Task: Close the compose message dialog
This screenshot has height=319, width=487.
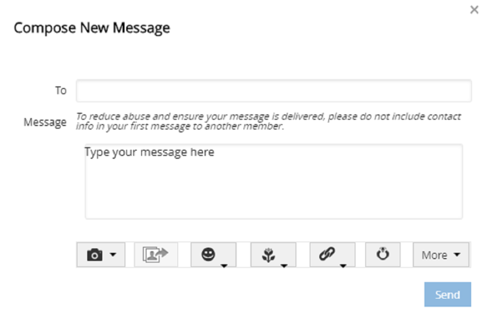Action: 474,10
